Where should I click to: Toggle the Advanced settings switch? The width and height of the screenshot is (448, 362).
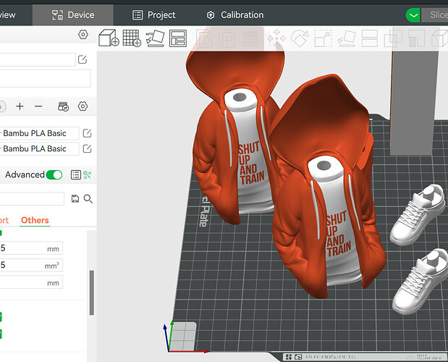54,174
